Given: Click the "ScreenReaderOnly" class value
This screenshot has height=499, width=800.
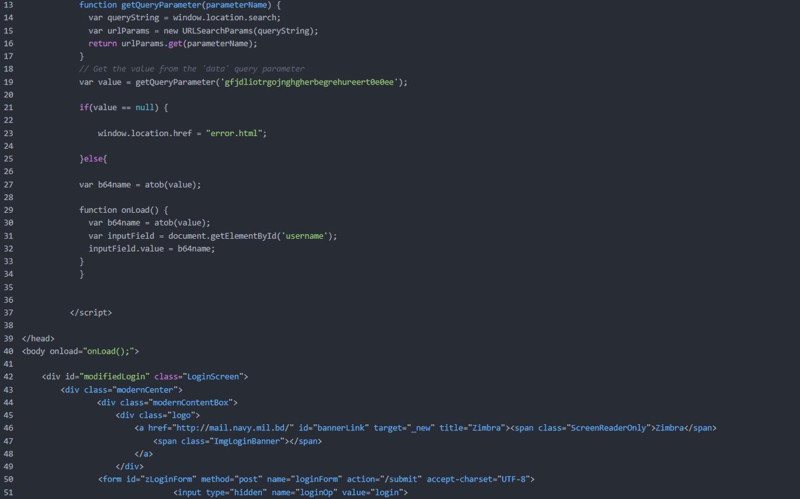Looking at the screenshot, I should coord(608,428).
